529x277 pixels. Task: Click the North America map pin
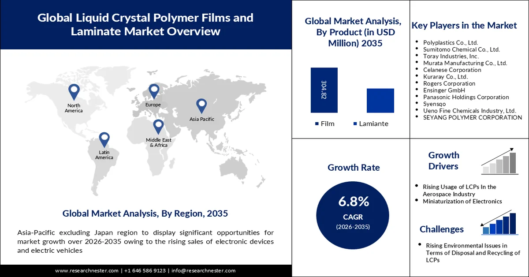(x=74, y=90)
